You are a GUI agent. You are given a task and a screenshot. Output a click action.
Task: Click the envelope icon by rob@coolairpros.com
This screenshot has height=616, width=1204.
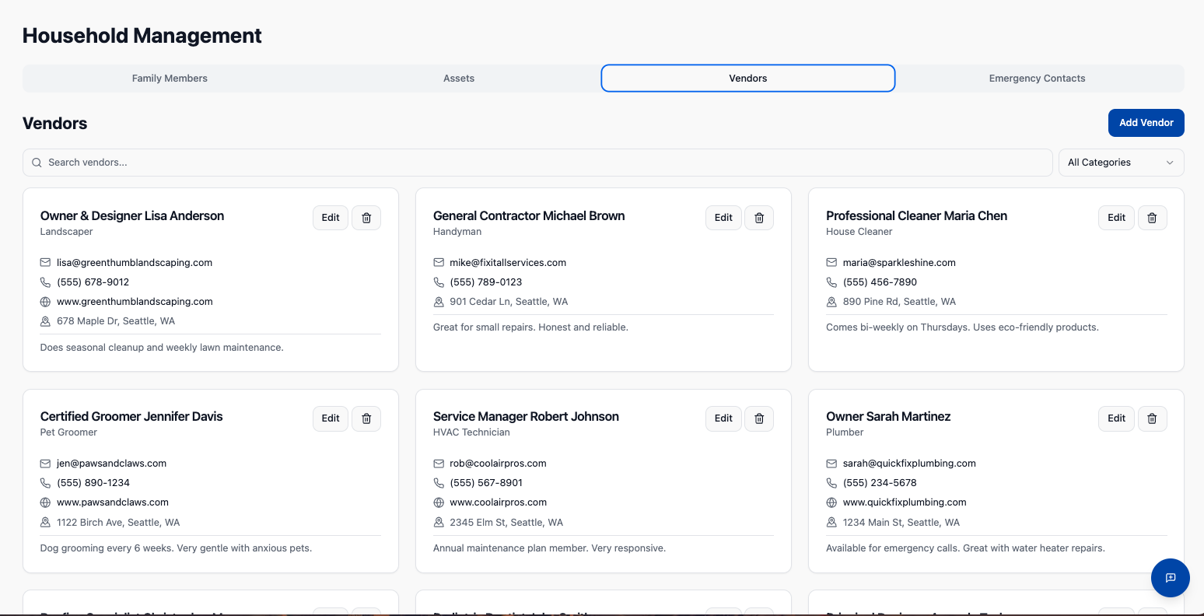[439, 464]
